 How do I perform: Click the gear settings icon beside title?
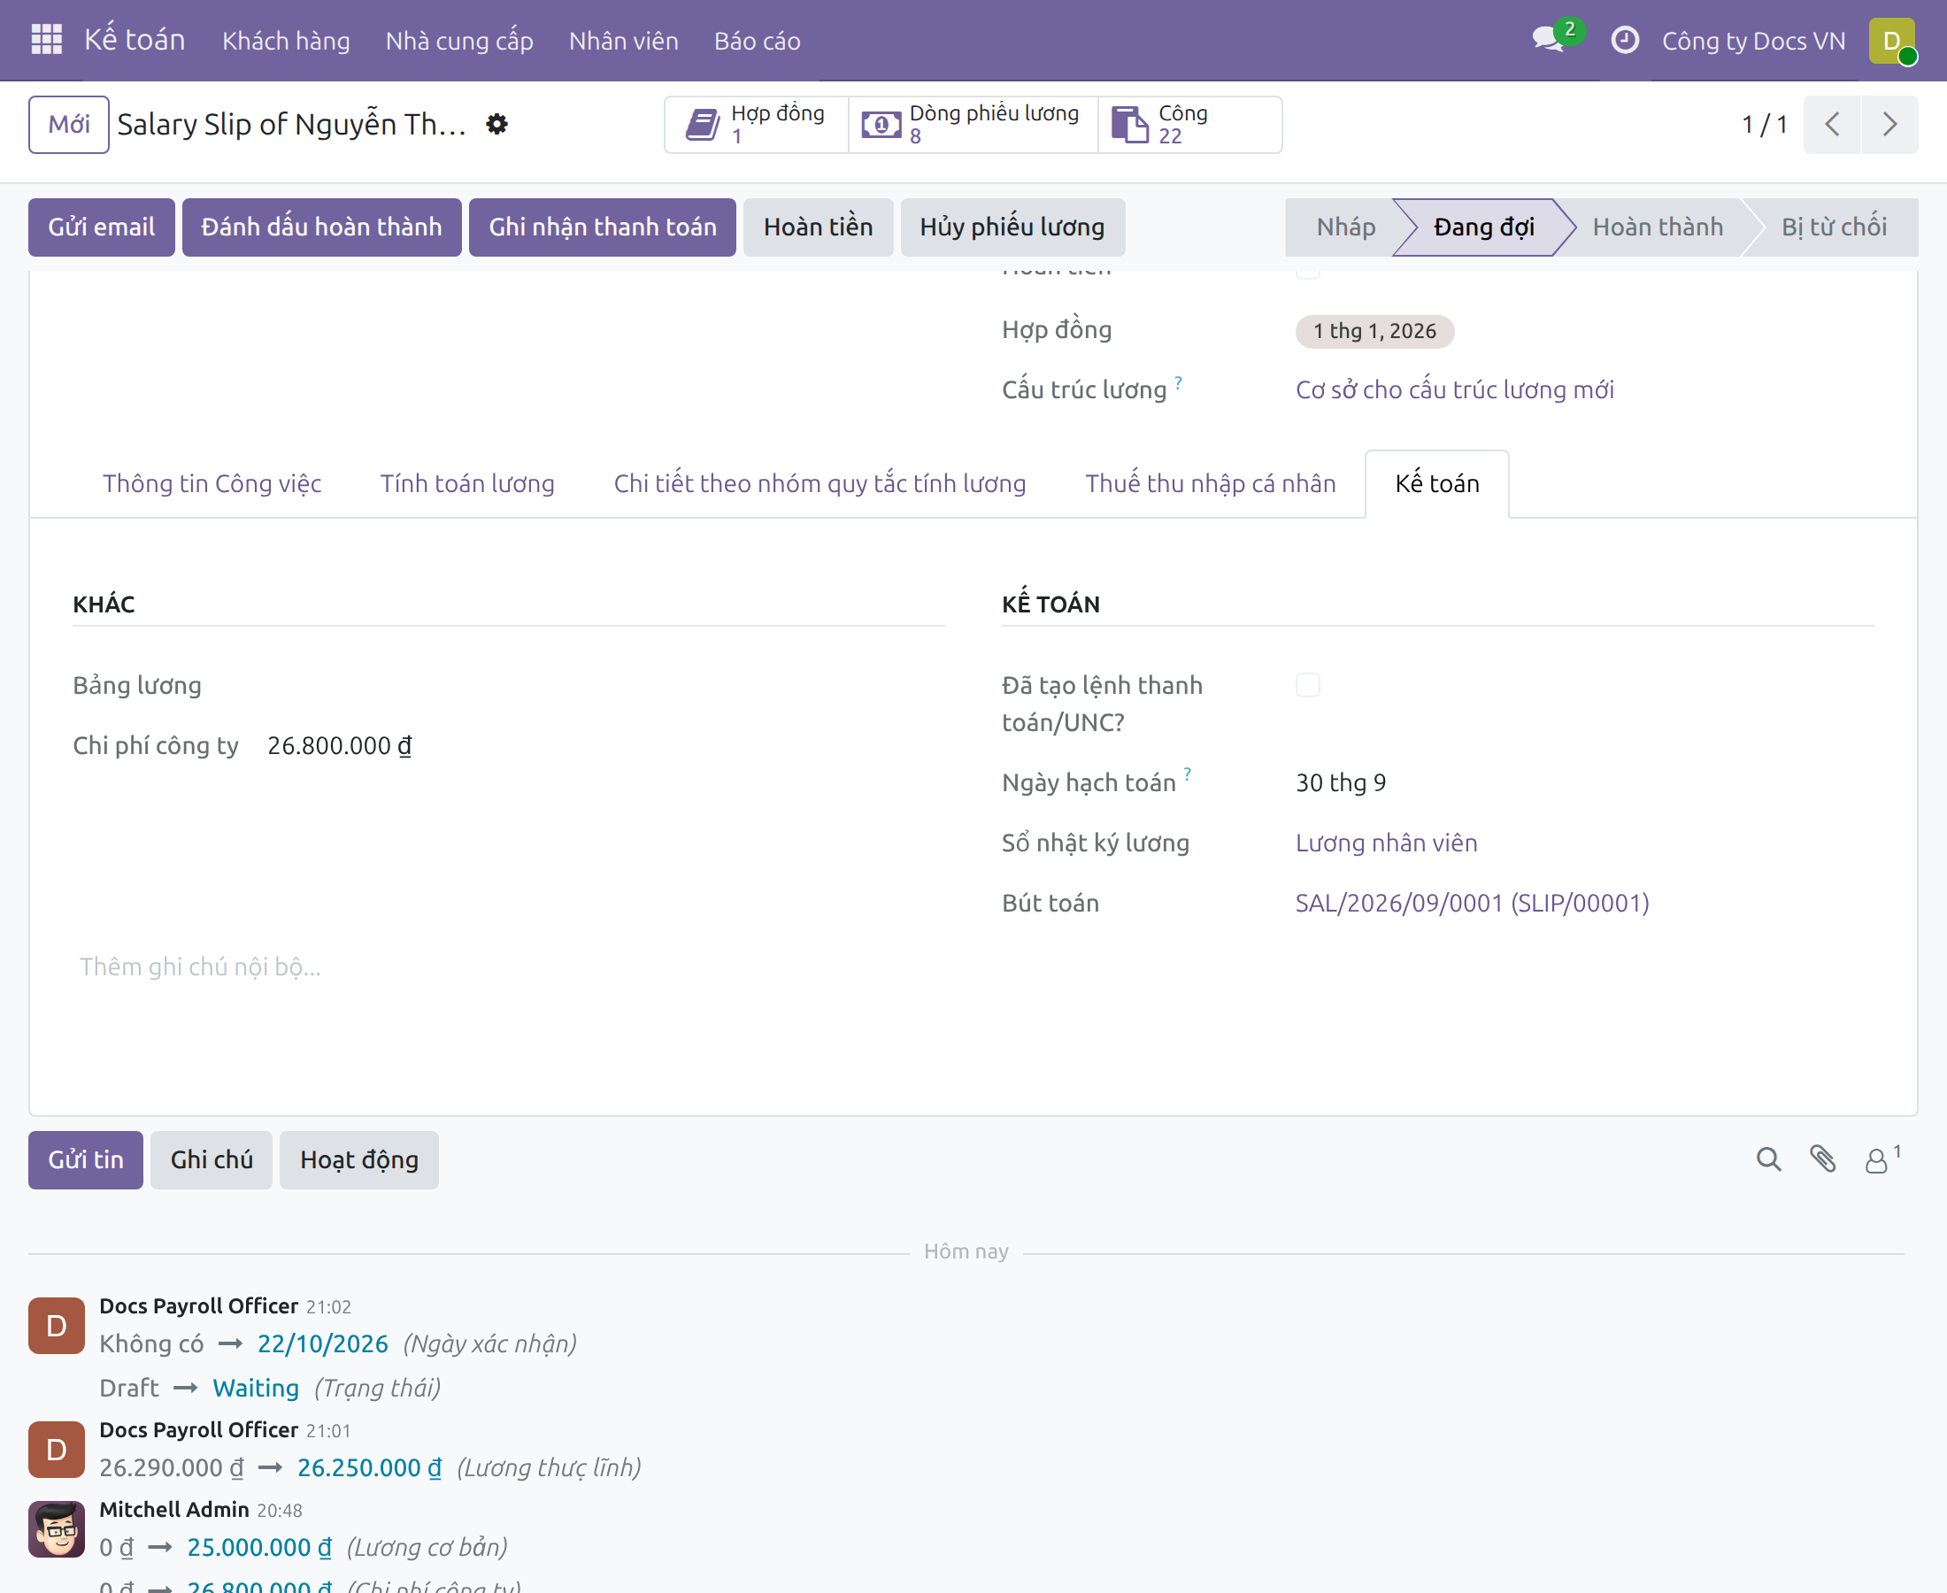(496, 124)
